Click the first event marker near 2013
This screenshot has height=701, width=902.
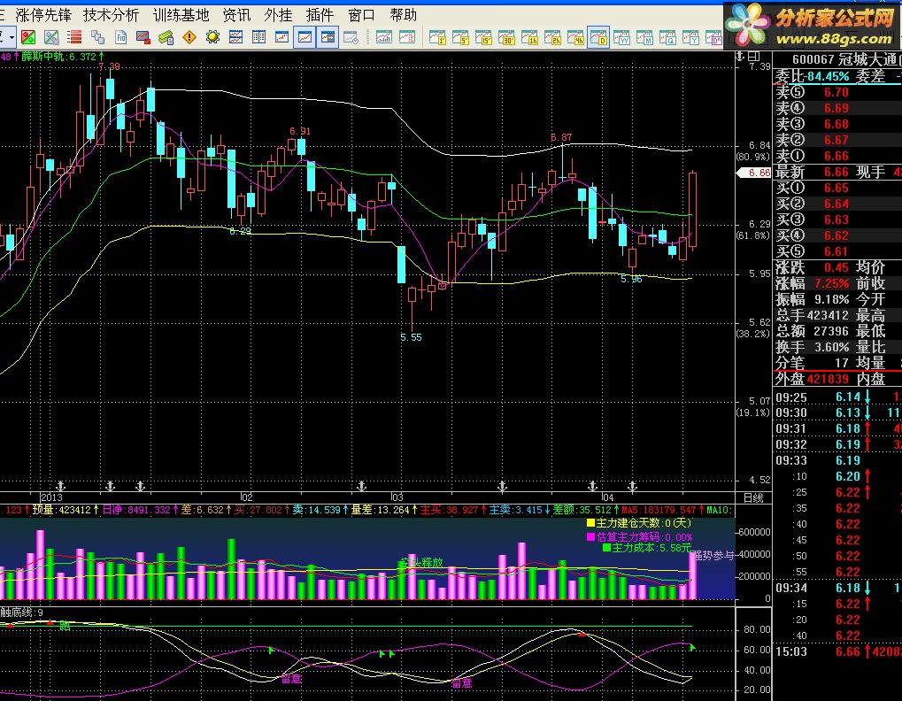(x=60, y=487)
